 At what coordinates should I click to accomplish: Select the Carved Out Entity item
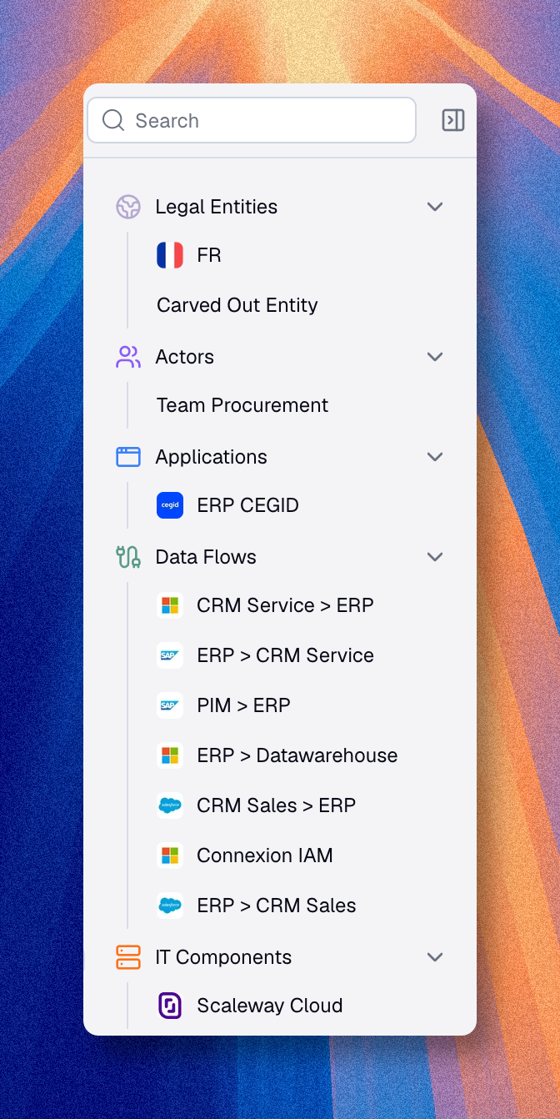click(x=237, y=305)
